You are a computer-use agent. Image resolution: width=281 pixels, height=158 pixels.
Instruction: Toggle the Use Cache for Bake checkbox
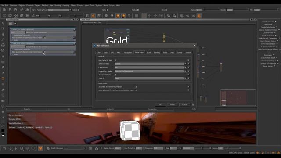[x=115, y=60]
